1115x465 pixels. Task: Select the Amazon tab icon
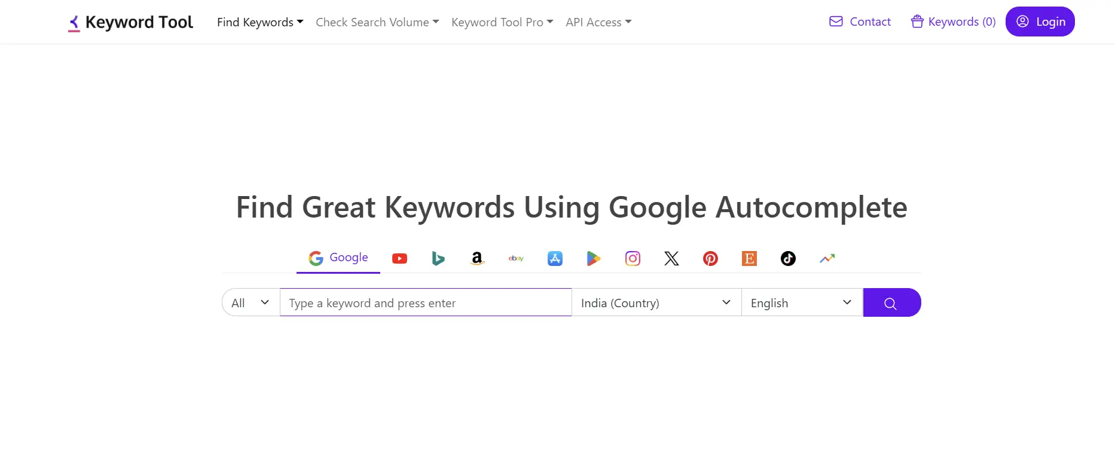point(477,258)
